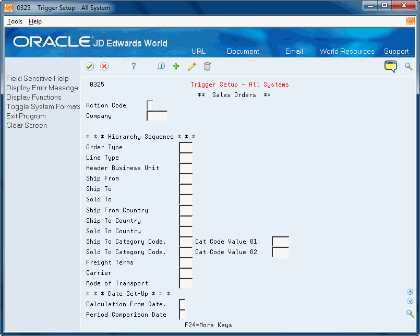The image size is (420, 336).
Task: Open help via the question mark icon
Action: click(134, 66)
